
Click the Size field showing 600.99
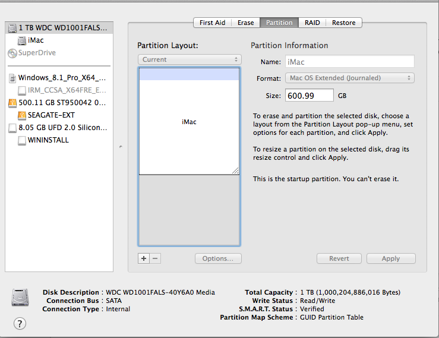tap(309, 96)
